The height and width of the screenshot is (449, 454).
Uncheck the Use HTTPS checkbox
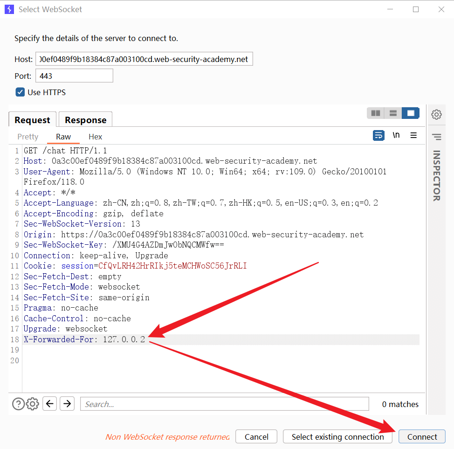tap(20, 92)
